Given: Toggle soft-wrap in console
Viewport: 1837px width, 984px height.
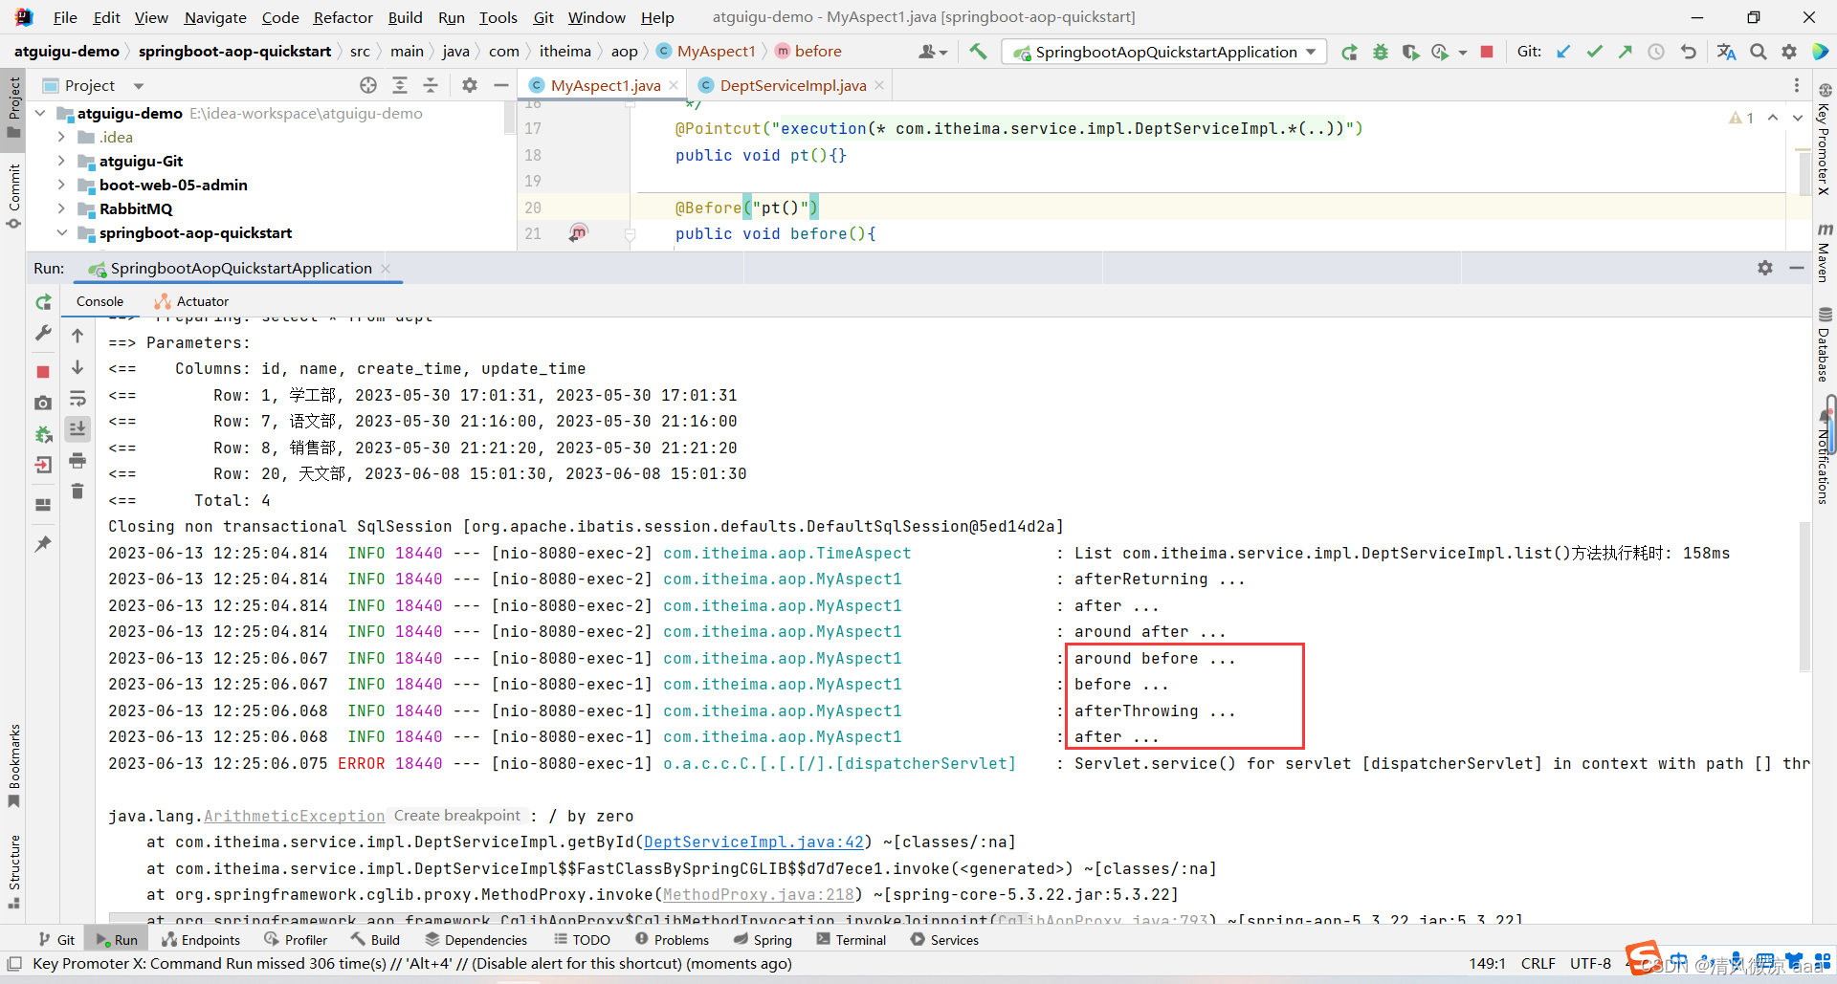Looking at the screenshot, I should click(x=77, y=398).
